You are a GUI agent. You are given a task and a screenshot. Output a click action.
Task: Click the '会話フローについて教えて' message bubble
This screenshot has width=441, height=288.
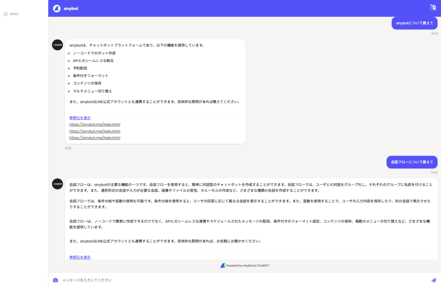pyautogui.click(x=412, y=162)
